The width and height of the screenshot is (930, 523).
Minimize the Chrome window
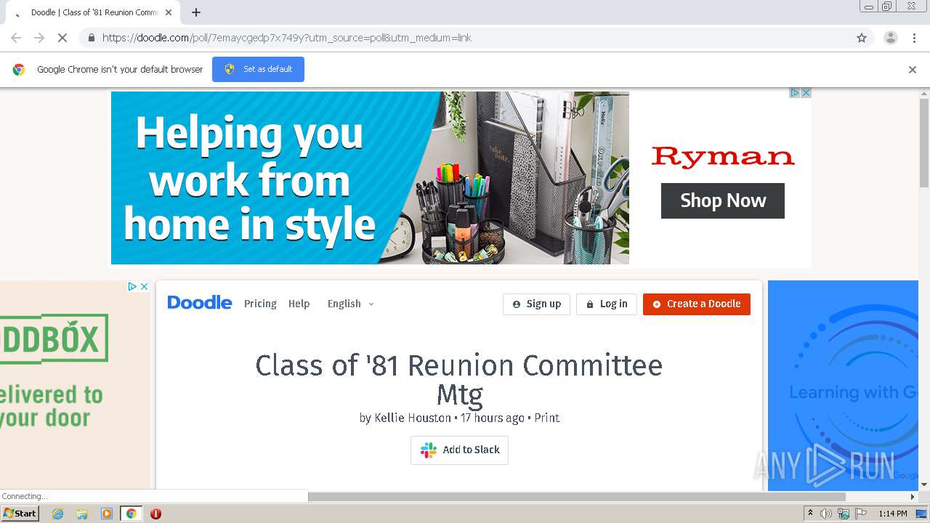[869, 7]
